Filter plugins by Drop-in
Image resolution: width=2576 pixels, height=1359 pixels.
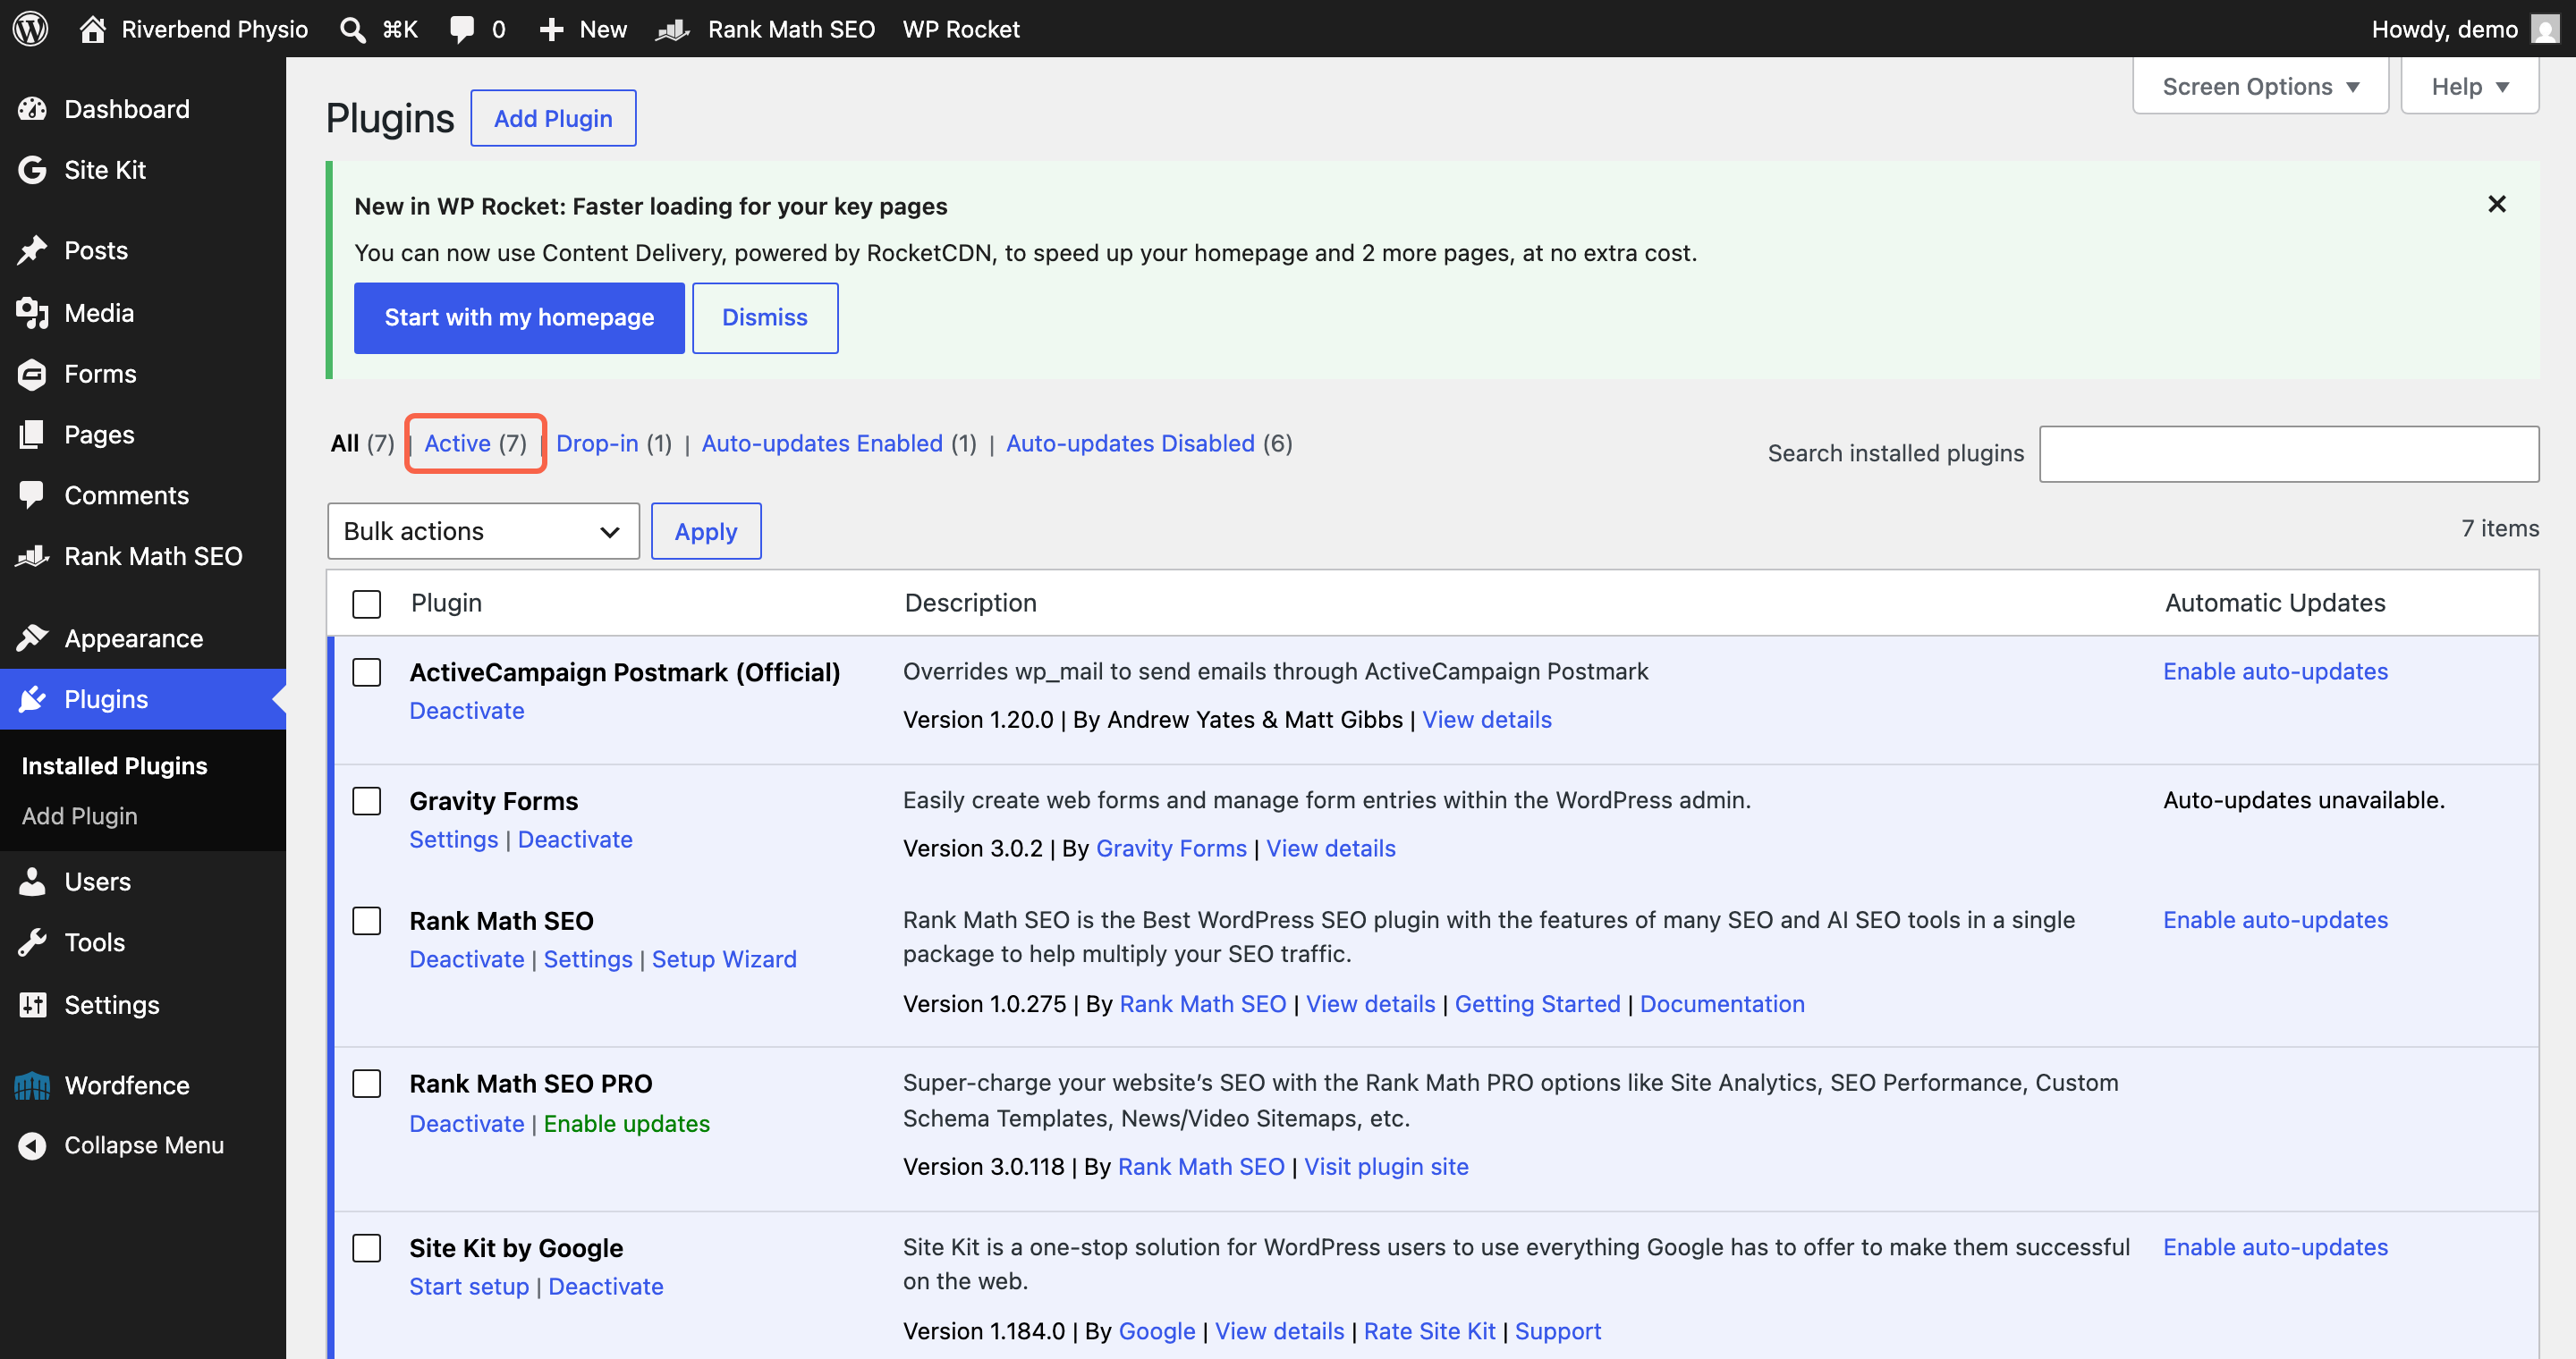pos(597,443)
